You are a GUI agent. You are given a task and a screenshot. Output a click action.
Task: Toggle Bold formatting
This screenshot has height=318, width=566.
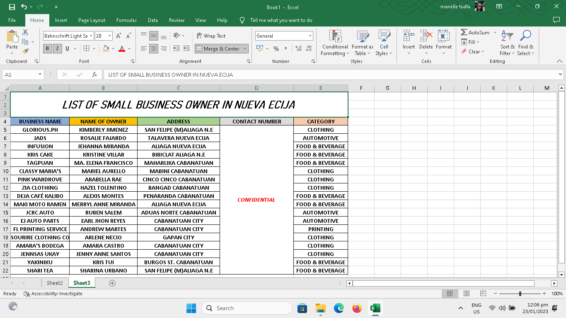pyautogui.click(x=47, y=48)
